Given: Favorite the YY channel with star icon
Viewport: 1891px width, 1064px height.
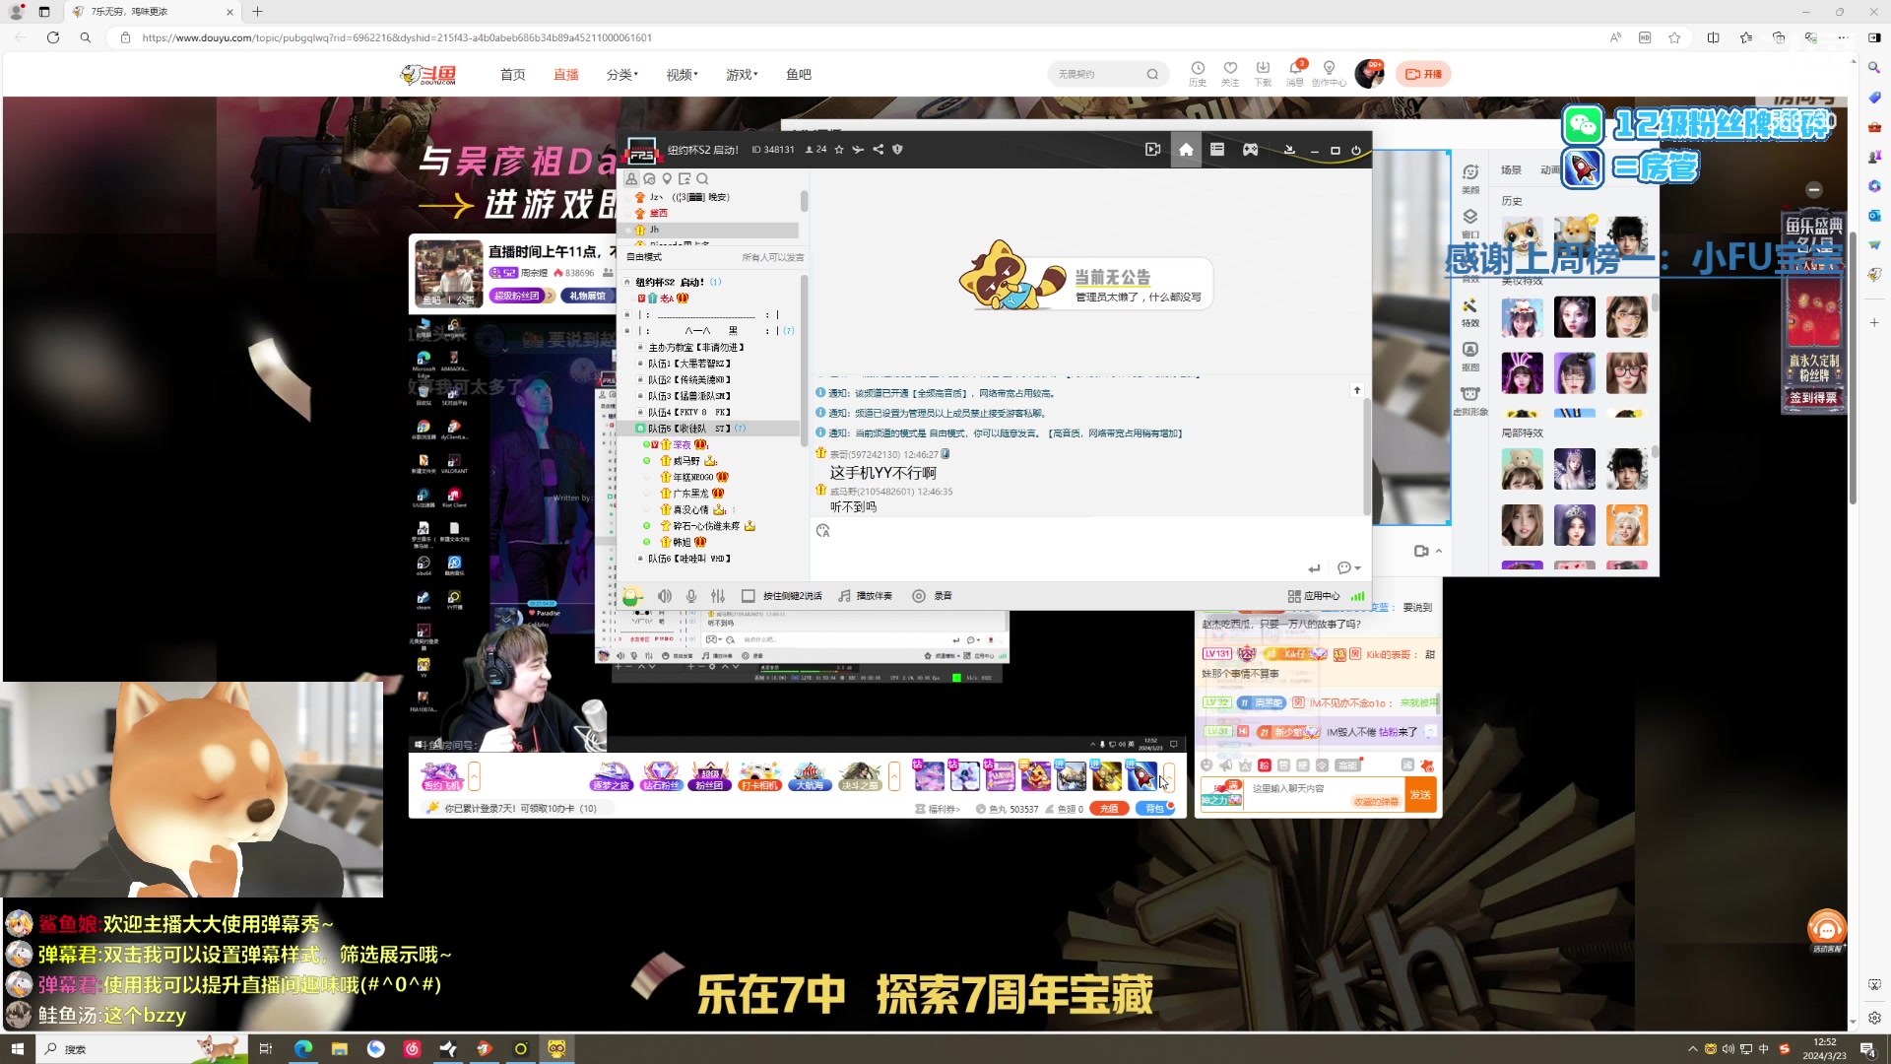Looking at the screenshot, I should pos(839,150).
